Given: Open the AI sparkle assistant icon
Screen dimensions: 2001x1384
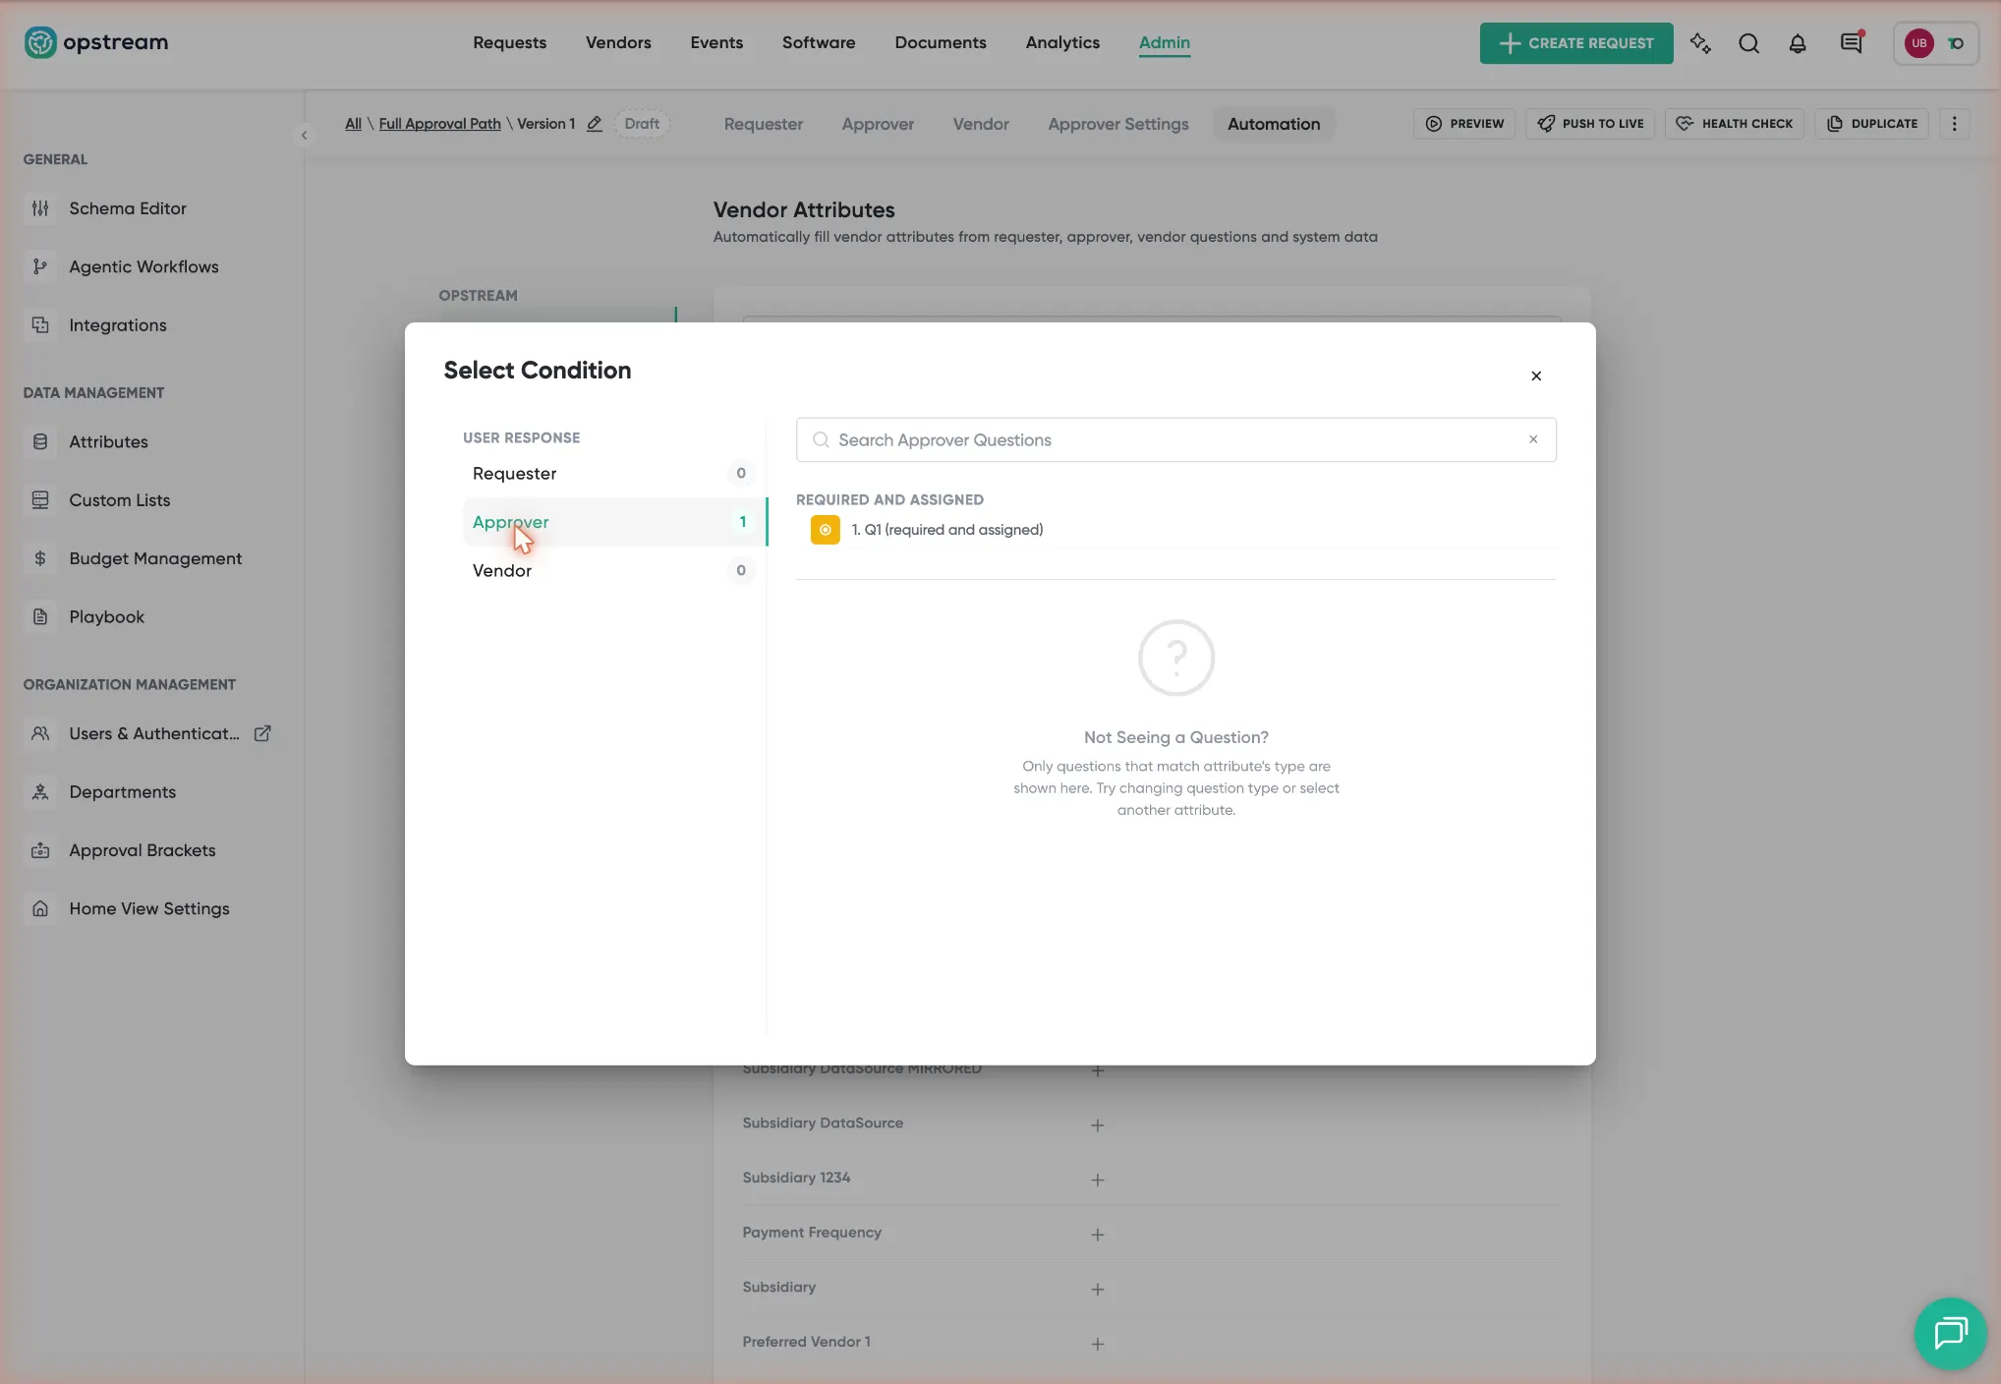Looking at the screenshot, I should click(1700, 43).
